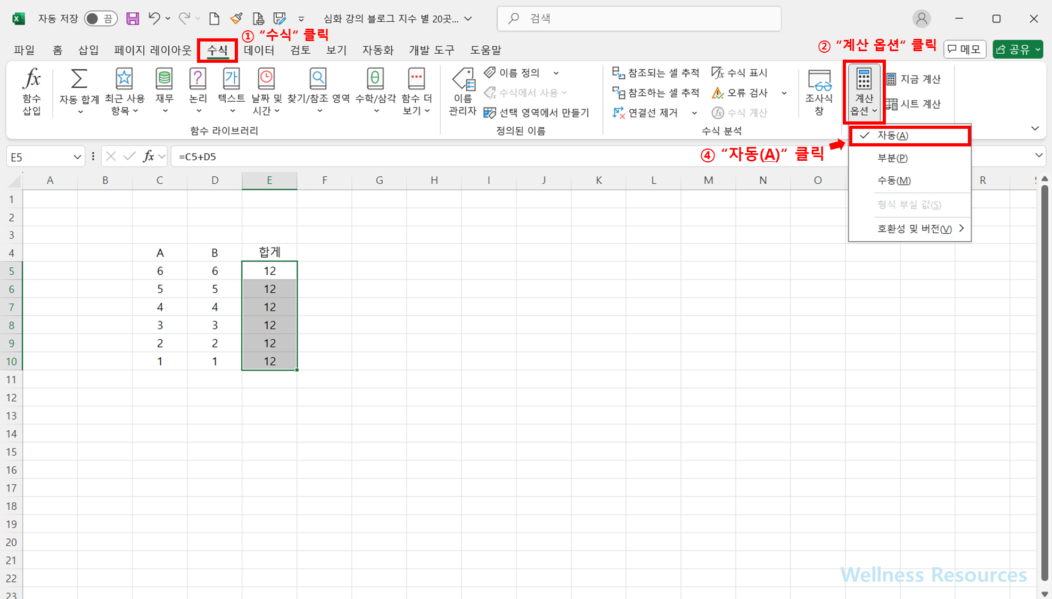The image size is (1052, 599).
Task: Select Manual (수동) calculation option
Action: click(909, 180)
